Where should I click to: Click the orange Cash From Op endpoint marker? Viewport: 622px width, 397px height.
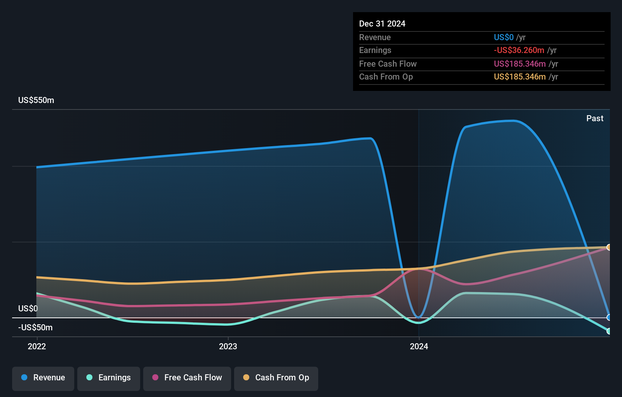pos(609,247)
